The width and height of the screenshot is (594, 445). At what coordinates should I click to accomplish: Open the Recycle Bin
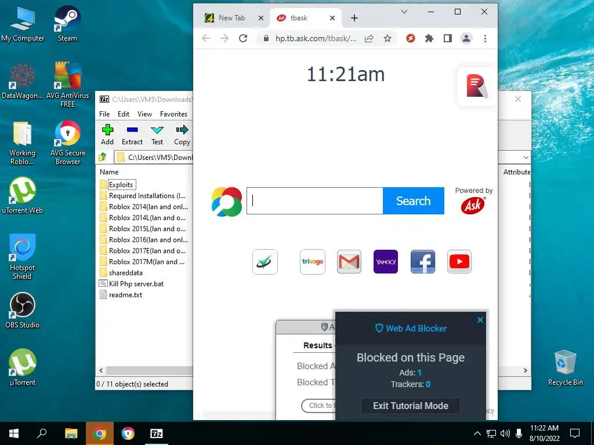pyautogui.click(x=565, y=367)
